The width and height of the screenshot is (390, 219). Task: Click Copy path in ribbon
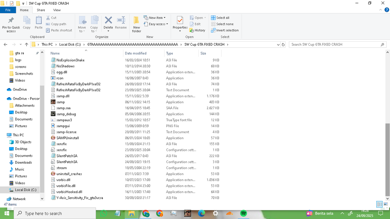point(56,24)
